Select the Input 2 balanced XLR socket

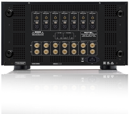[46, 26]
